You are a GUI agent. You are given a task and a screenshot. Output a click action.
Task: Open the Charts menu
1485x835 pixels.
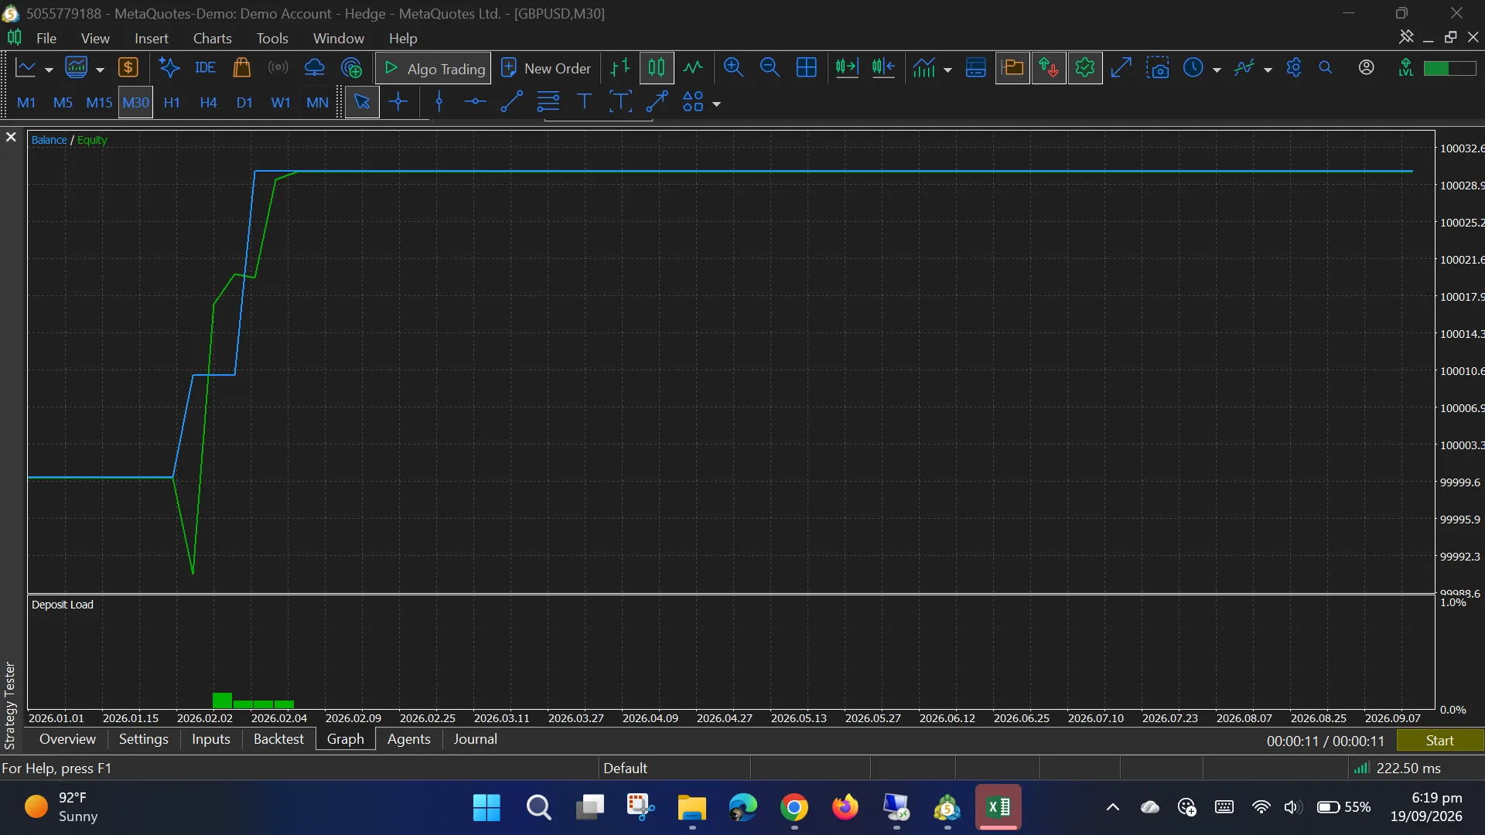[212, 38]
